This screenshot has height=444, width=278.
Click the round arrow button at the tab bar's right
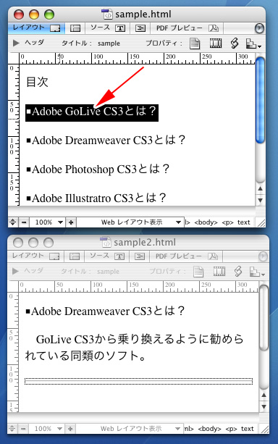point(259,28)
